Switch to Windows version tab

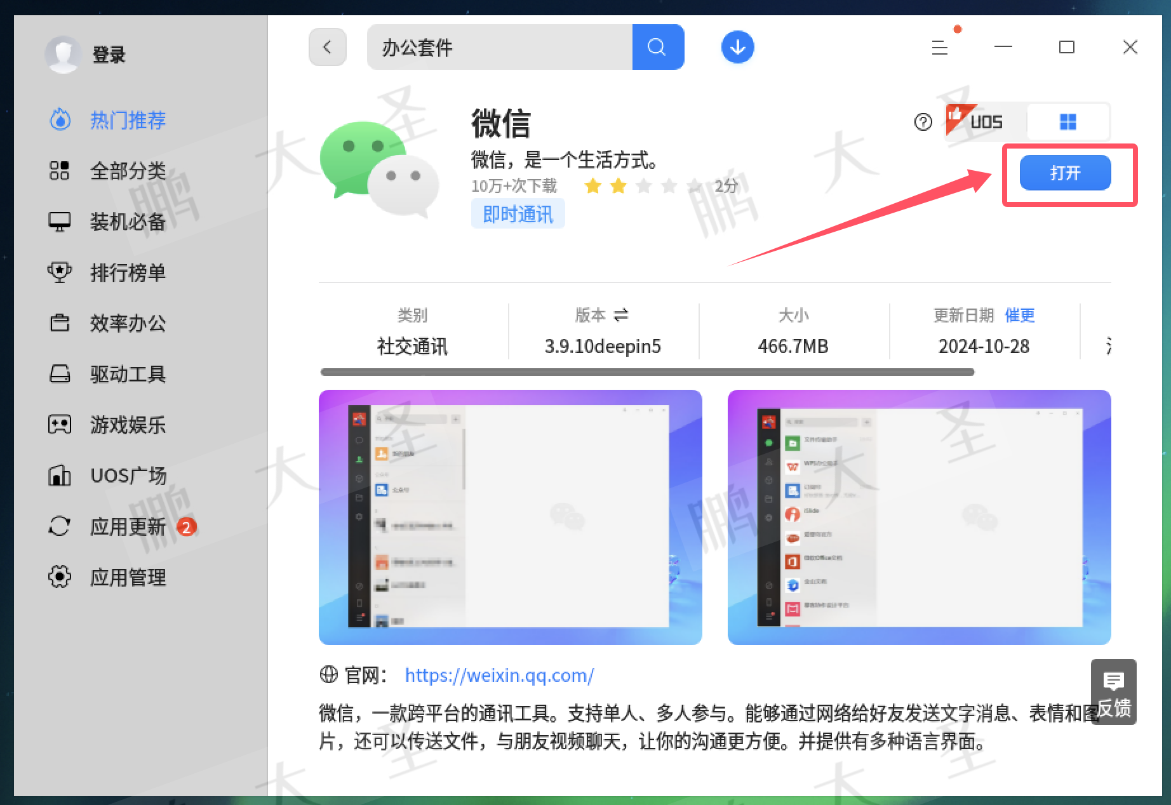(x=1068, y=121)
